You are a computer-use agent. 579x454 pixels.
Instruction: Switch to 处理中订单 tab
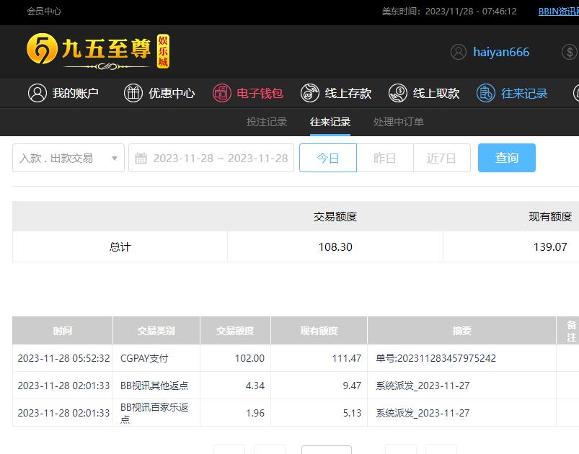[399, 122]
